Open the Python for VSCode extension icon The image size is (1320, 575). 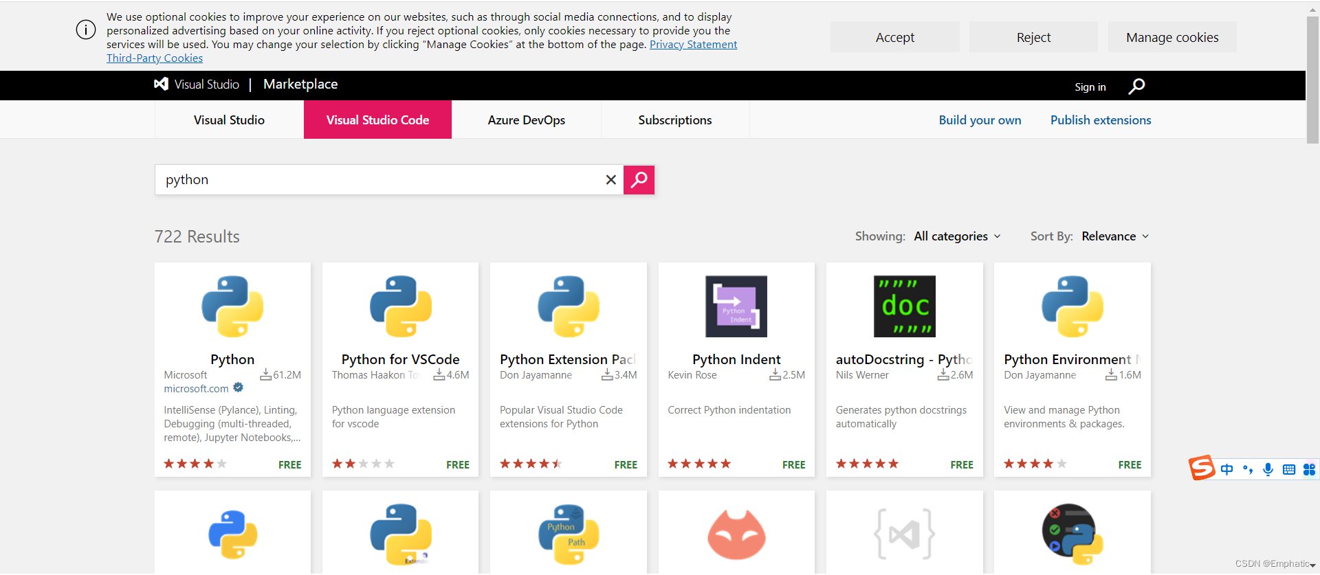click(401, 306)
